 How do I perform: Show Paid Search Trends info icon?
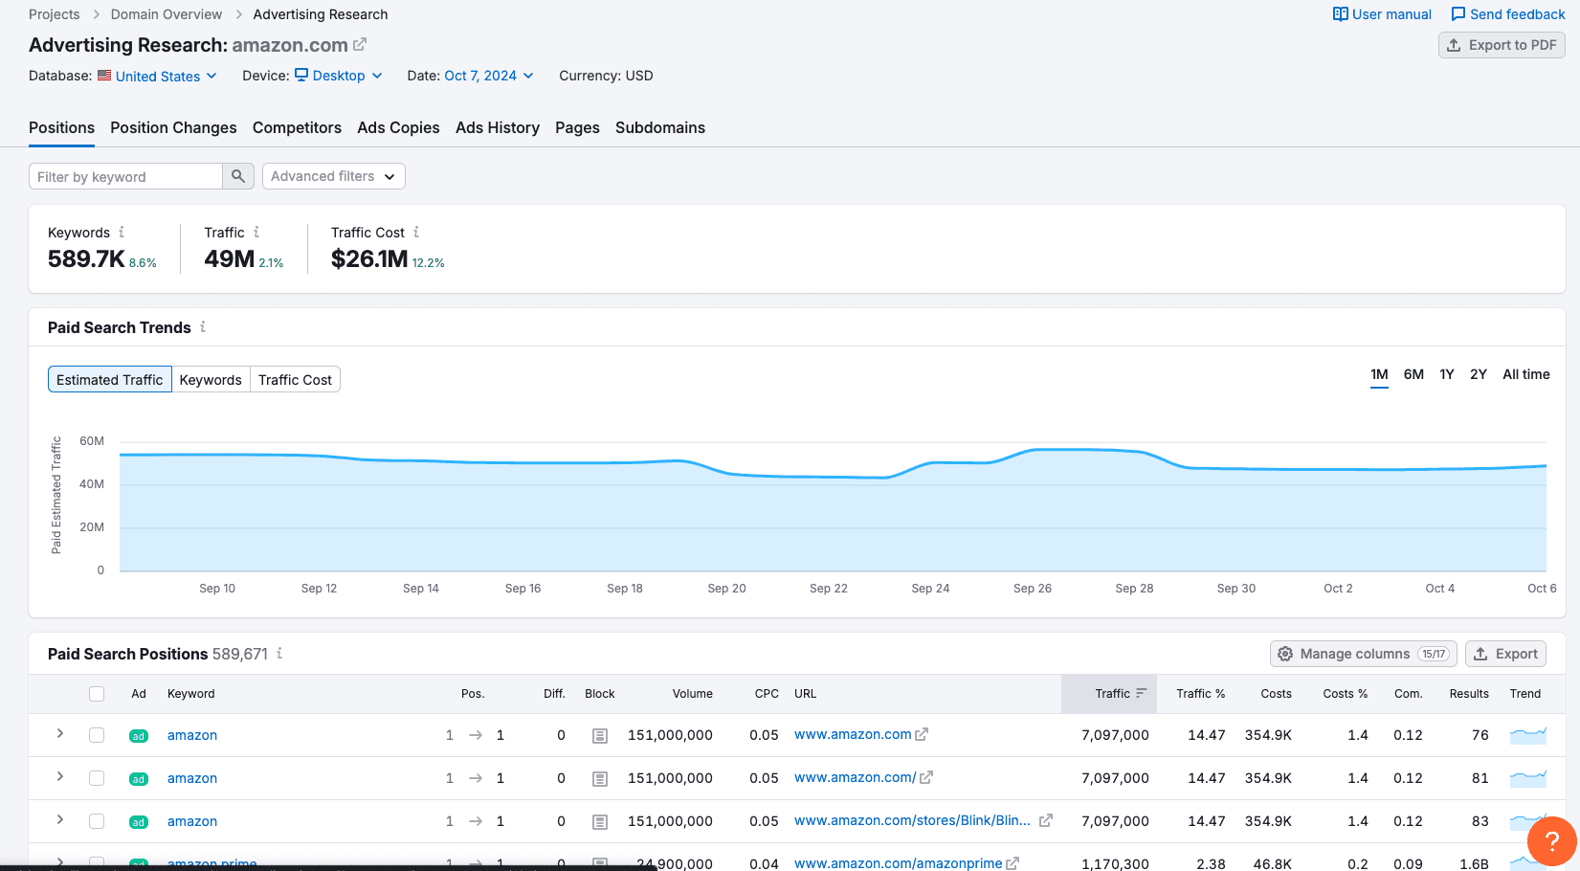[203, 326]
